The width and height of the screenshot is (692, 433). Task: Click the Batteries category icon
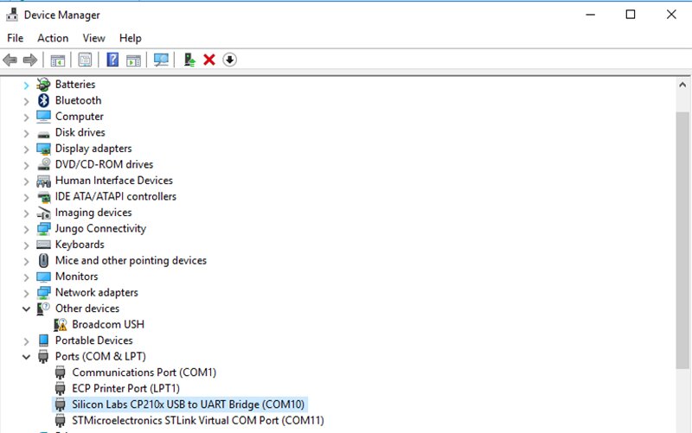tap(43, 84)
